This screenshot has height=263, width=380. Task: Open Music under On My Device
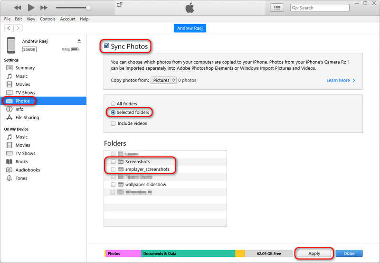point(21,137)
